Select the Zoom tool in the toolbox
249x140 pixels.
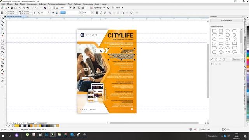click(2, 29)
